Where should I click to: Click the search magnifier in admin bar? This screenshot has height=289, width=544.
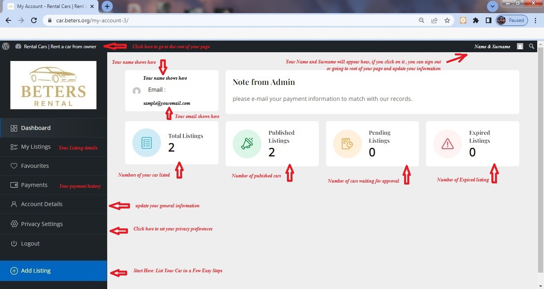click(x=531, y=46)
